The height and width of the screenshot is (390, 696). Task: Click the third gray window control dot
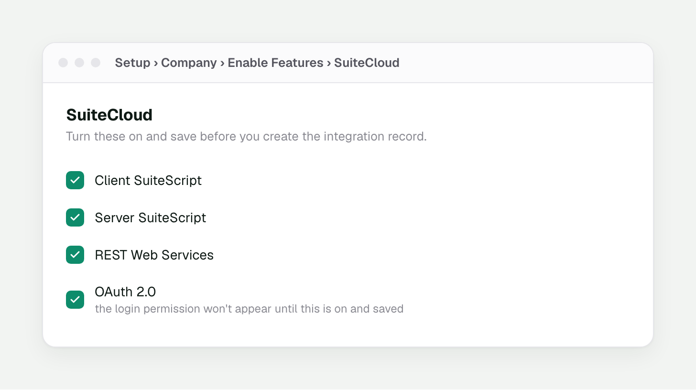tap(96, 63)
